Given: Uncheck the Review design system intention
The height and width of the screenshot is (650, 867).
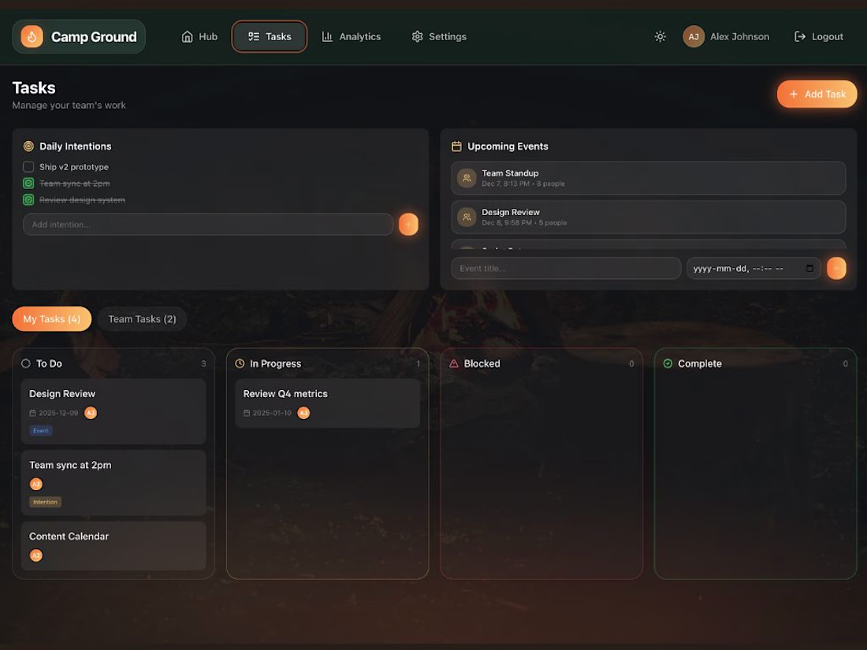Looking at the screenshot, I should (x=28, y=200).
